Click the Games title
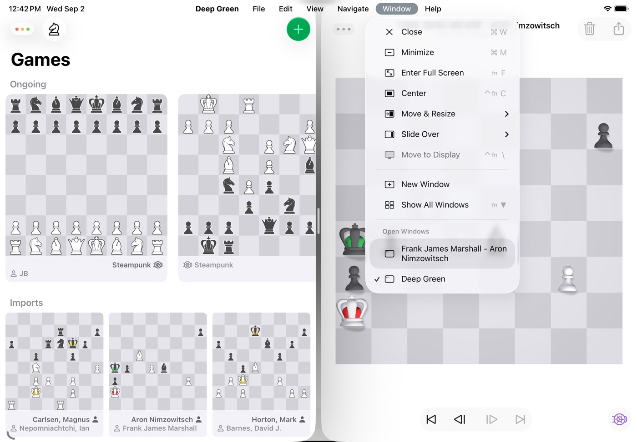637x442 pixels. (x=40, y=60)
